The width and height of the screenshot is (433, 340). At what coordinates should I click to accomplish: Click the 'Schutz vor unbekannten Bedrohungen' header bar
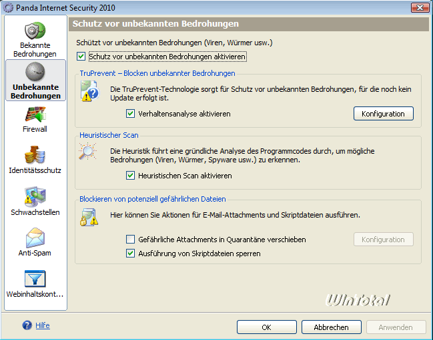pyautogui.click(x=249, y=24)
